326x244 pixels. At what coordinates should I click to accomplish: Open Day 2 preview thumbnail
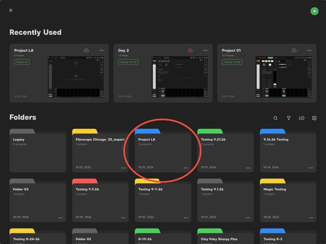pyautogui.click(x=180, y=77)
